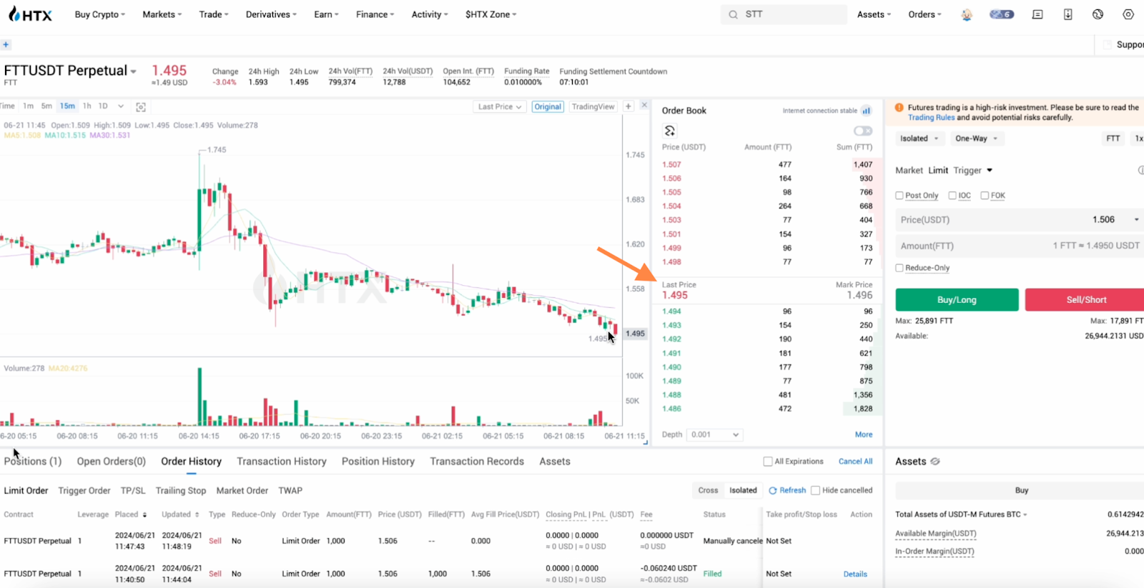The image size is (1144, 588).
Task: Open the price type dropdown arrow in Price field
Action: point(1136,219)
